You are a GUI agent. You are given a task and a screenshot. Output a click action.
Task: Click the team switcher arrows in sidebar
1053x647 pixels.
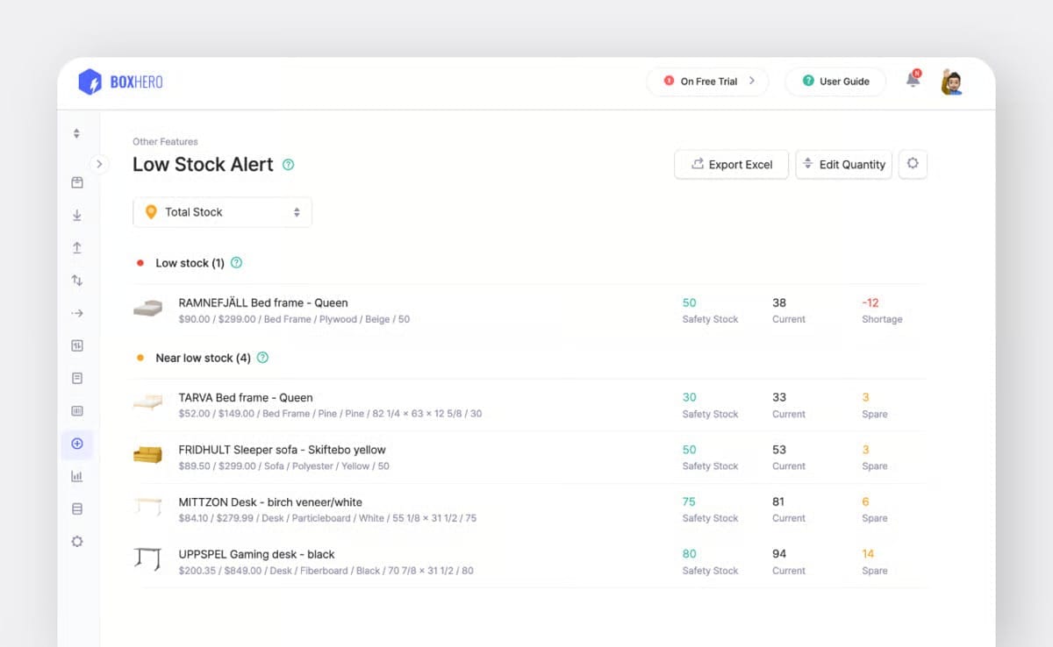tap(76, 133)
